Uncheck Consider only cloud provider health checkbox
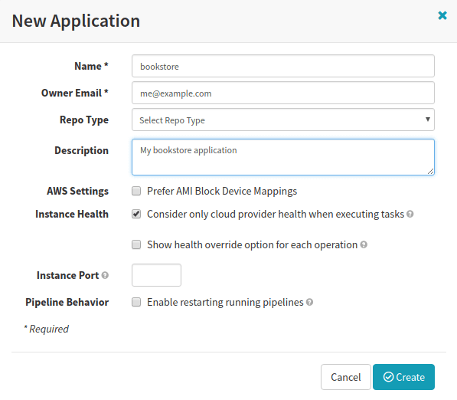 [x=136, y=214]
